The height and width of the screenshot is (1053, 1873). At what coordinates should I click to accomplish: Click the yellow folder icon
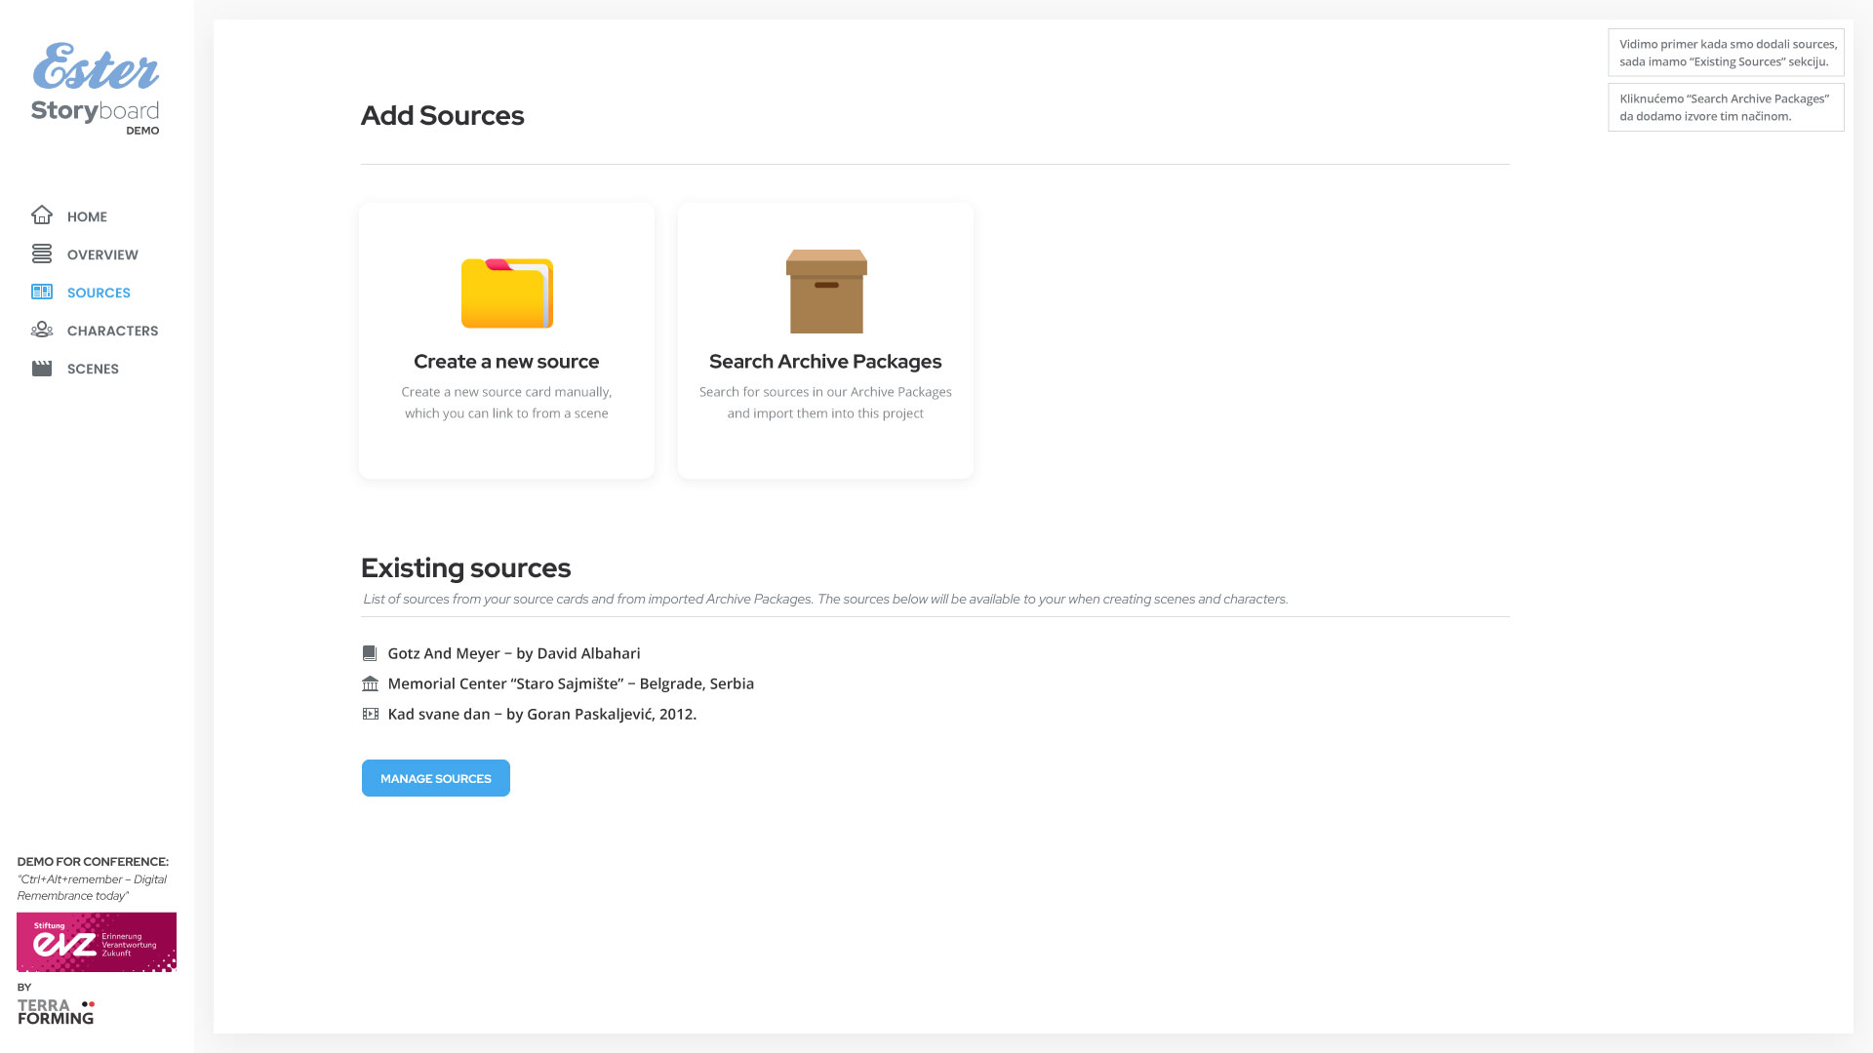click(506, 292)
